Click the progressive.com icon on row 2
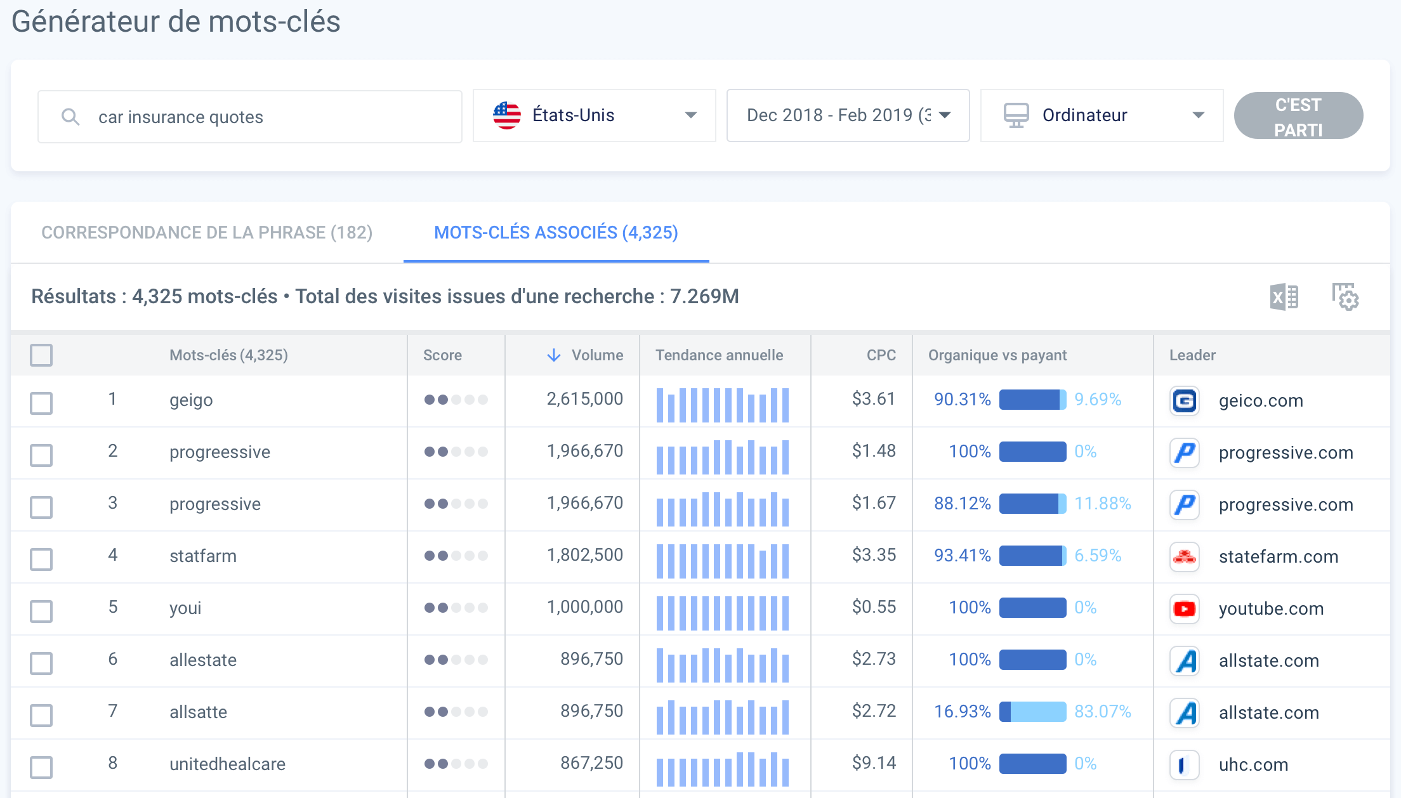The height and width of the screenshot is (798, 1401). 1184,453
